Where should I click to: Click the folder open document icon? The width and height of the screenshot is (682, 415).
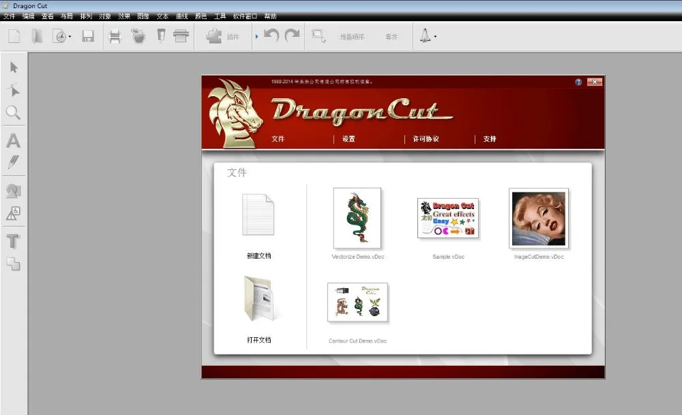coord(259,299)
